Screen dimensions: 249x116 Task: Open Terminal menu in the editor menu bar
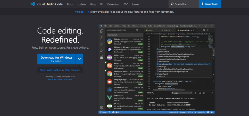coord(143,26)
